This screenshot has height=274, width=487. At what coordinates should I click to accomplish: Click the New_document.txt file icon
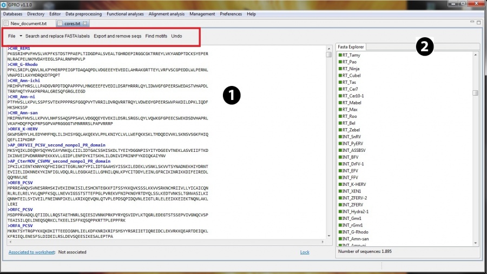(x=6, y=24)
